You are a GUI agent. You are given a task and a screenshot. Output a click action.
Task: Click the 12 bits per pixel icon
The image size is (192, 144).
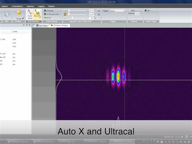tap(45, 14)
